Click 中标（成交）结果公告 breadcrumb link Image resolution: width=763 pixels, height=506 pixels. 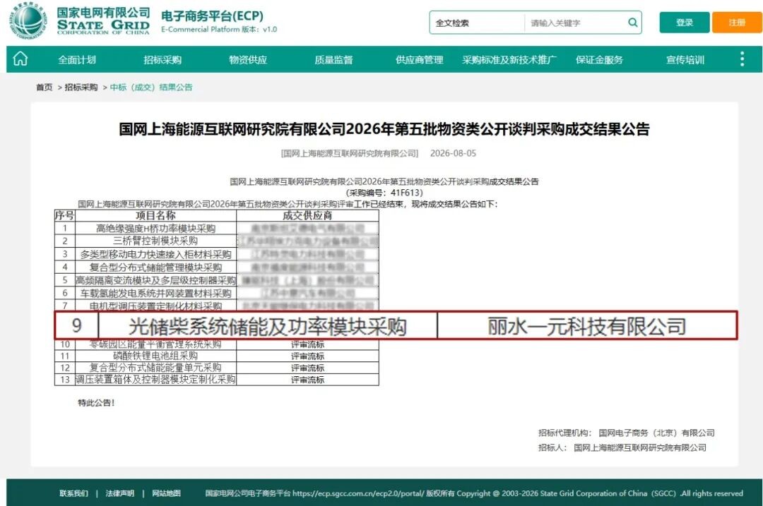point(151,87)
